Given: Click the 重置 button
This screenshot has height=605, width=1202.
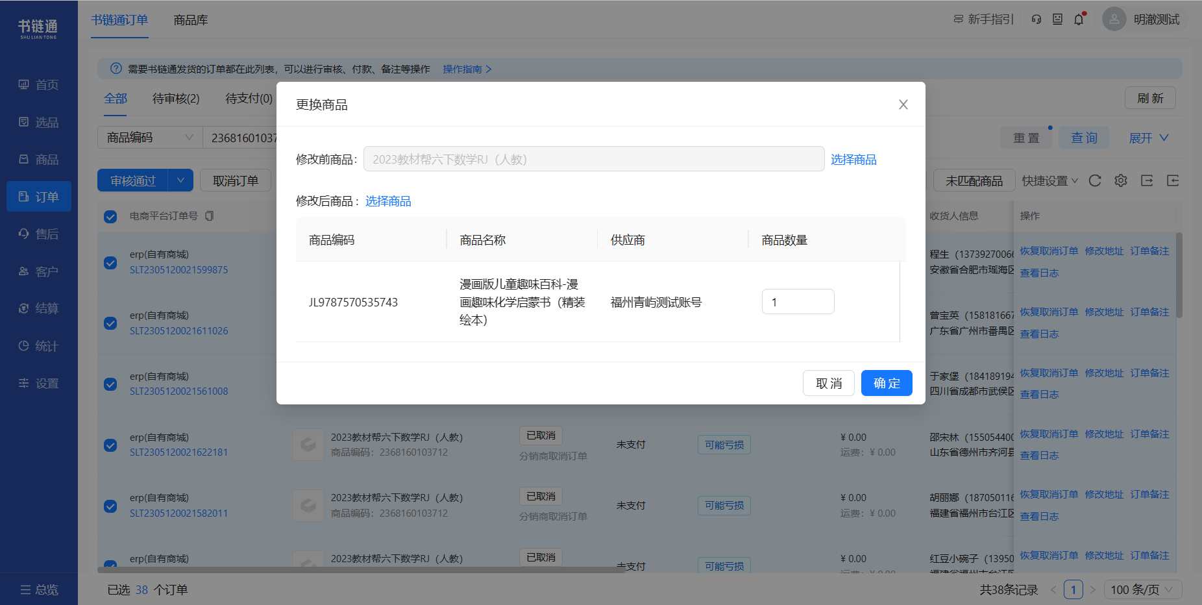Looking at the screenshot, I should pos(1026,138).
